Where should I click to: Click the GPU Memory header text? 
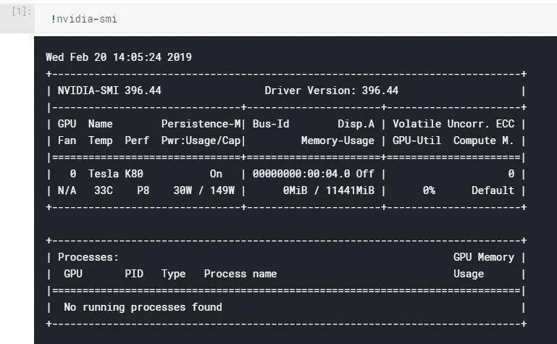[x=484, y=257]
